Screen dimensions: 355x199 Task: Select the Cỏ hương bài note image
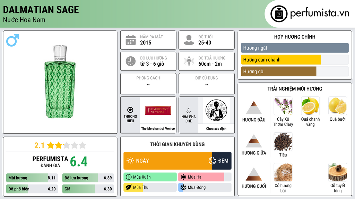(283, 172)
